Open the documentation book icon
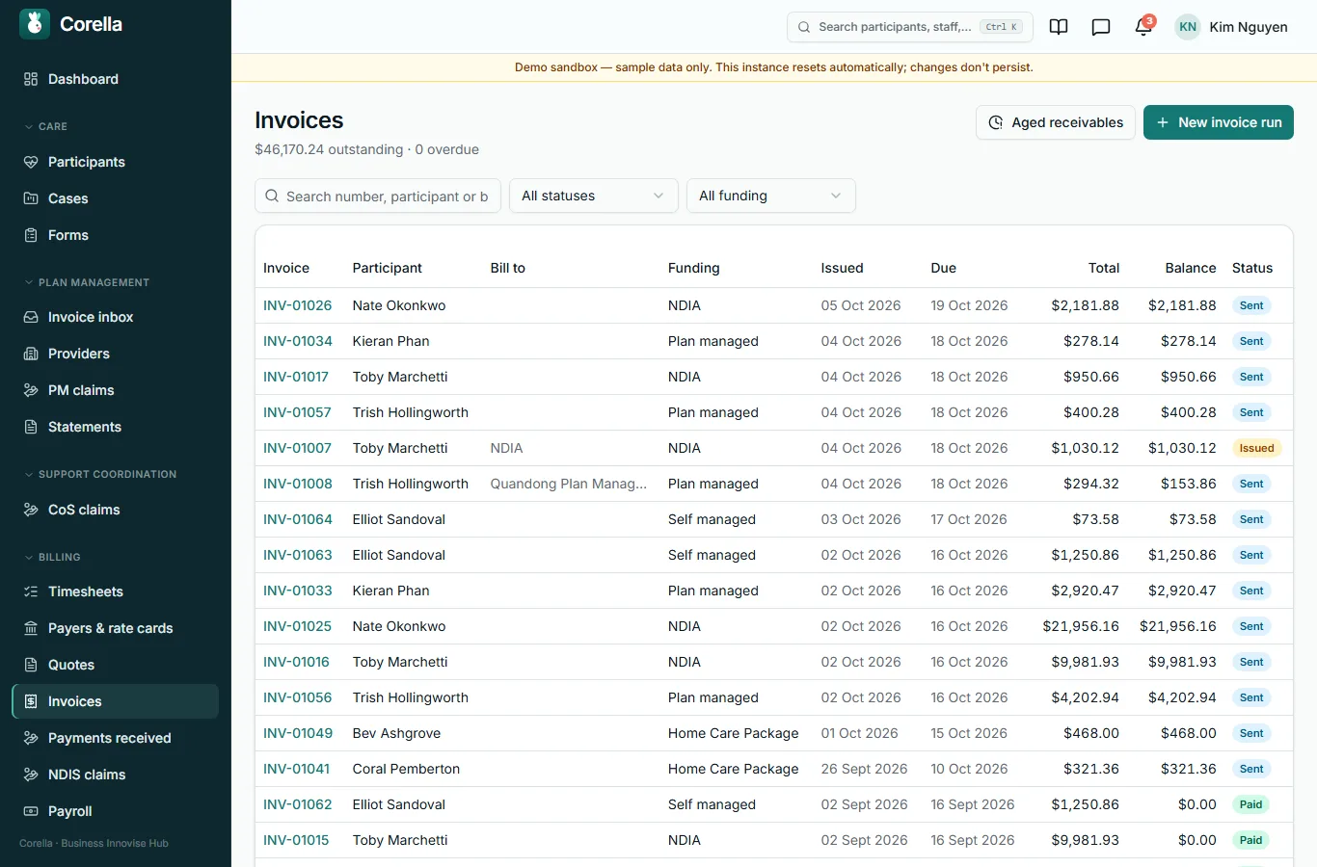Screen dimensions: 1317x867 click(x=1059, y=27)
